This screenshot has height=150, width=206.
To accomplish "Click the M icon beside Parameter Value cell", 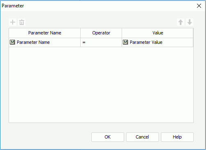I will pyautogui.click(x=125, y=42).
